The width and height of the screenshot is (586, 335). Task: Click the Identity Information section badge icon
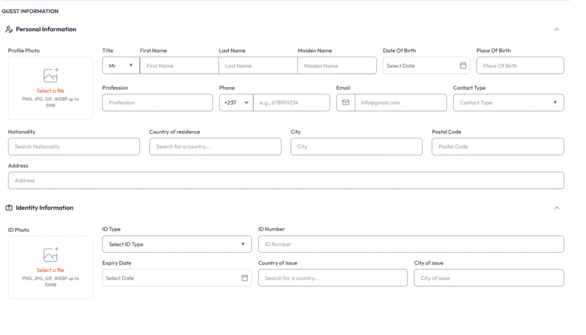click(x=9, y=208)
